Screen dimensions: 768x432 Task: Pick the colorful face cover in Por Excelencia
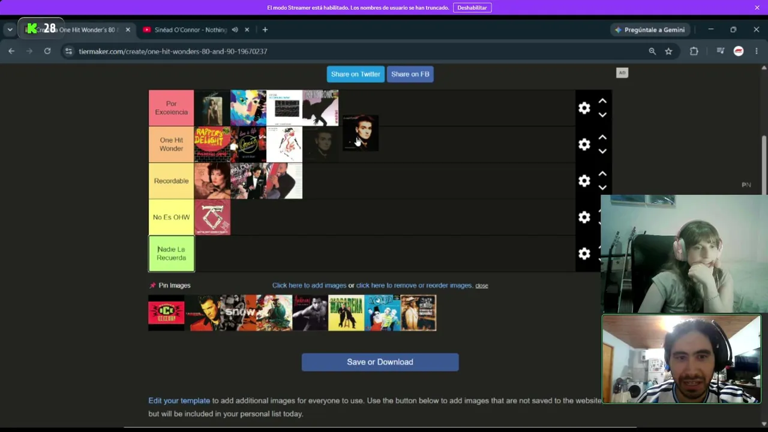tap(248, 108)
